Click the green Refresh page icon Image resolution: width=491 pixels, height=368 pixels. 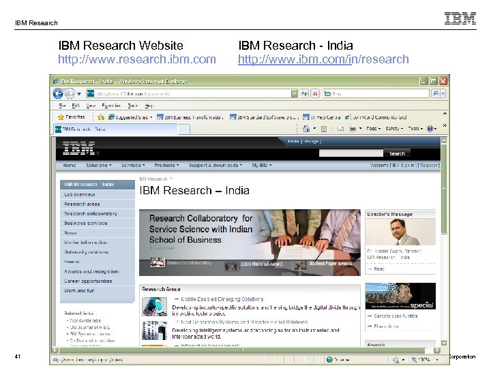(x=304, y=93)
